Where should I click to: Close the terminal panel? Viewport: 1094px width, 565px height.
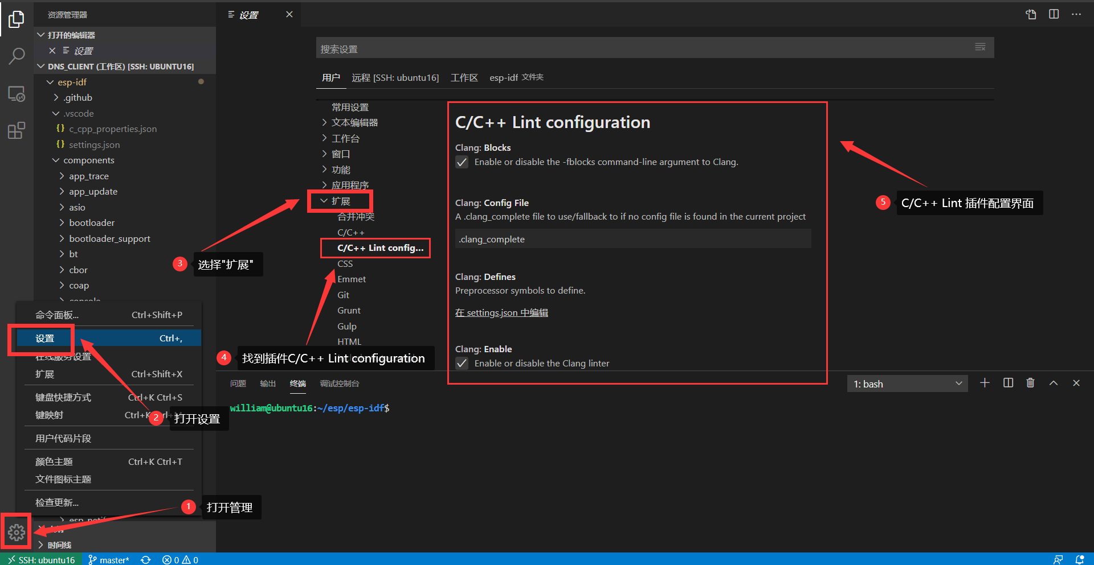click(1076, 383)
